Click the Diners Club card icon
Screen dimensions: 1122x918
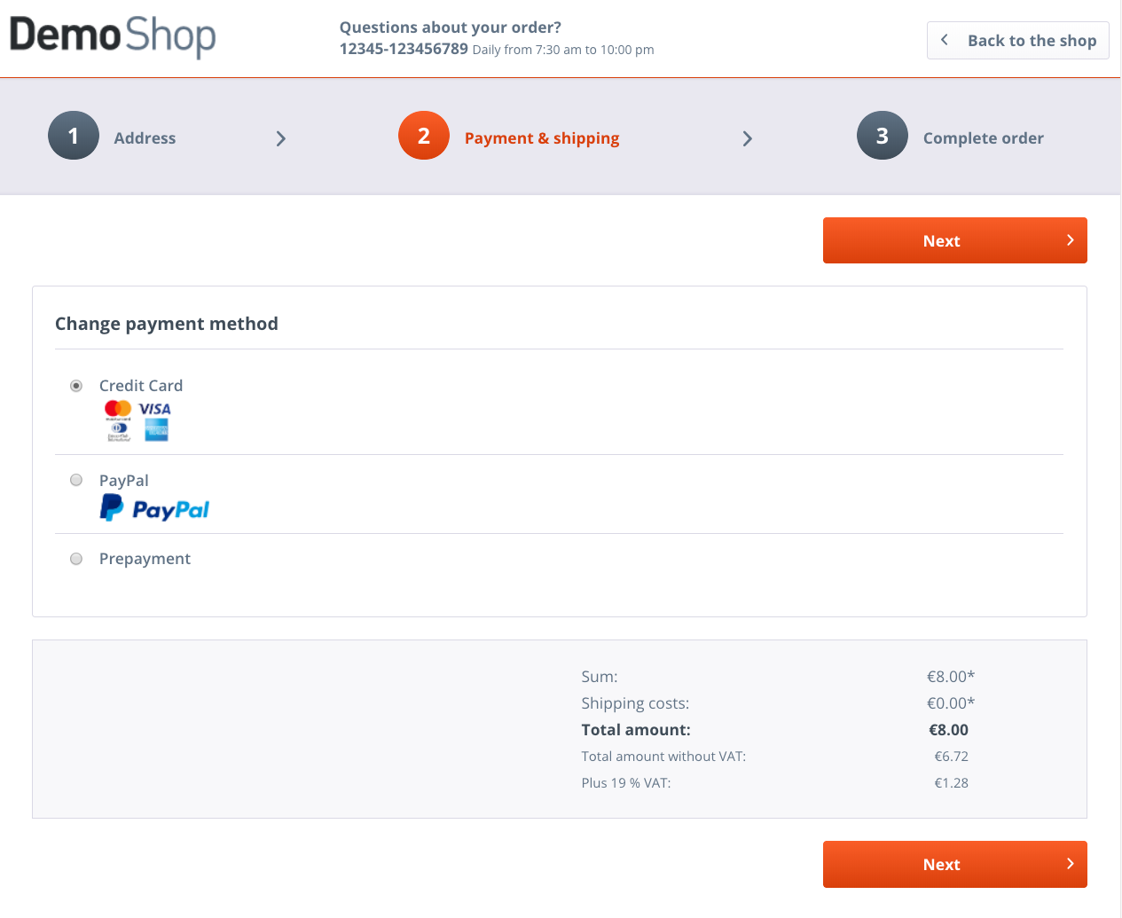119,431
